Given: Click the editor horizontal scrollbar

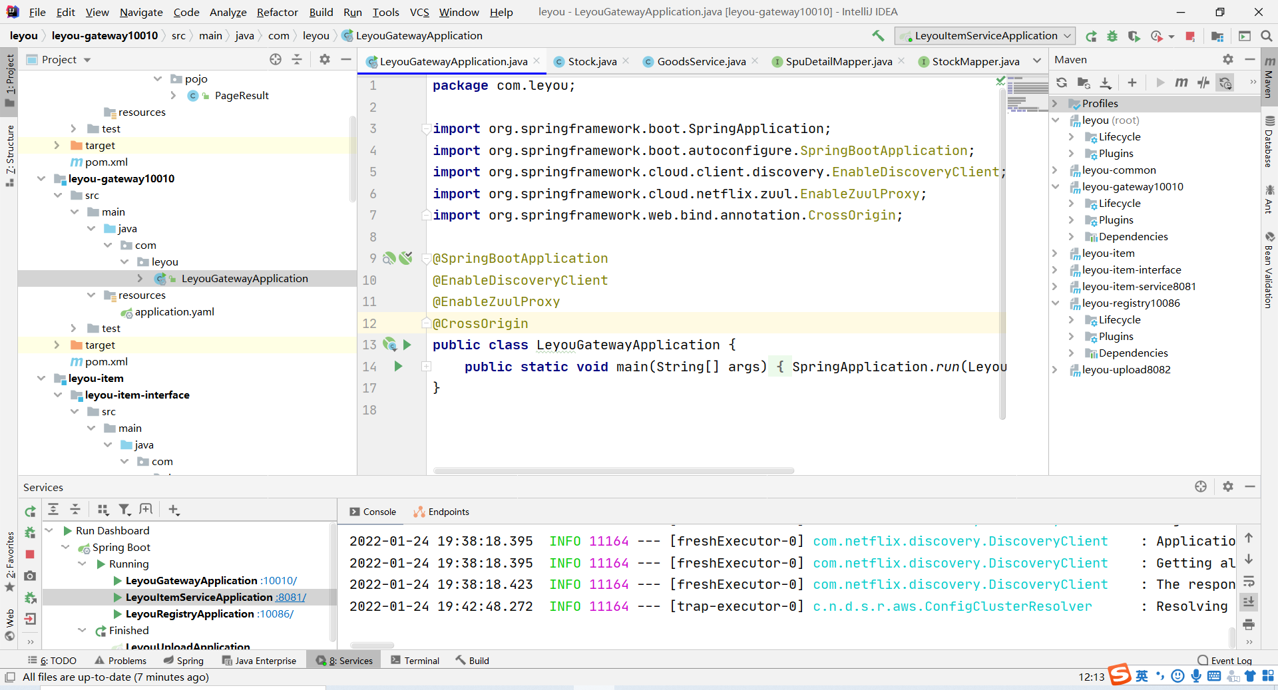Looking at the screenshot, I should click(613, 470).
